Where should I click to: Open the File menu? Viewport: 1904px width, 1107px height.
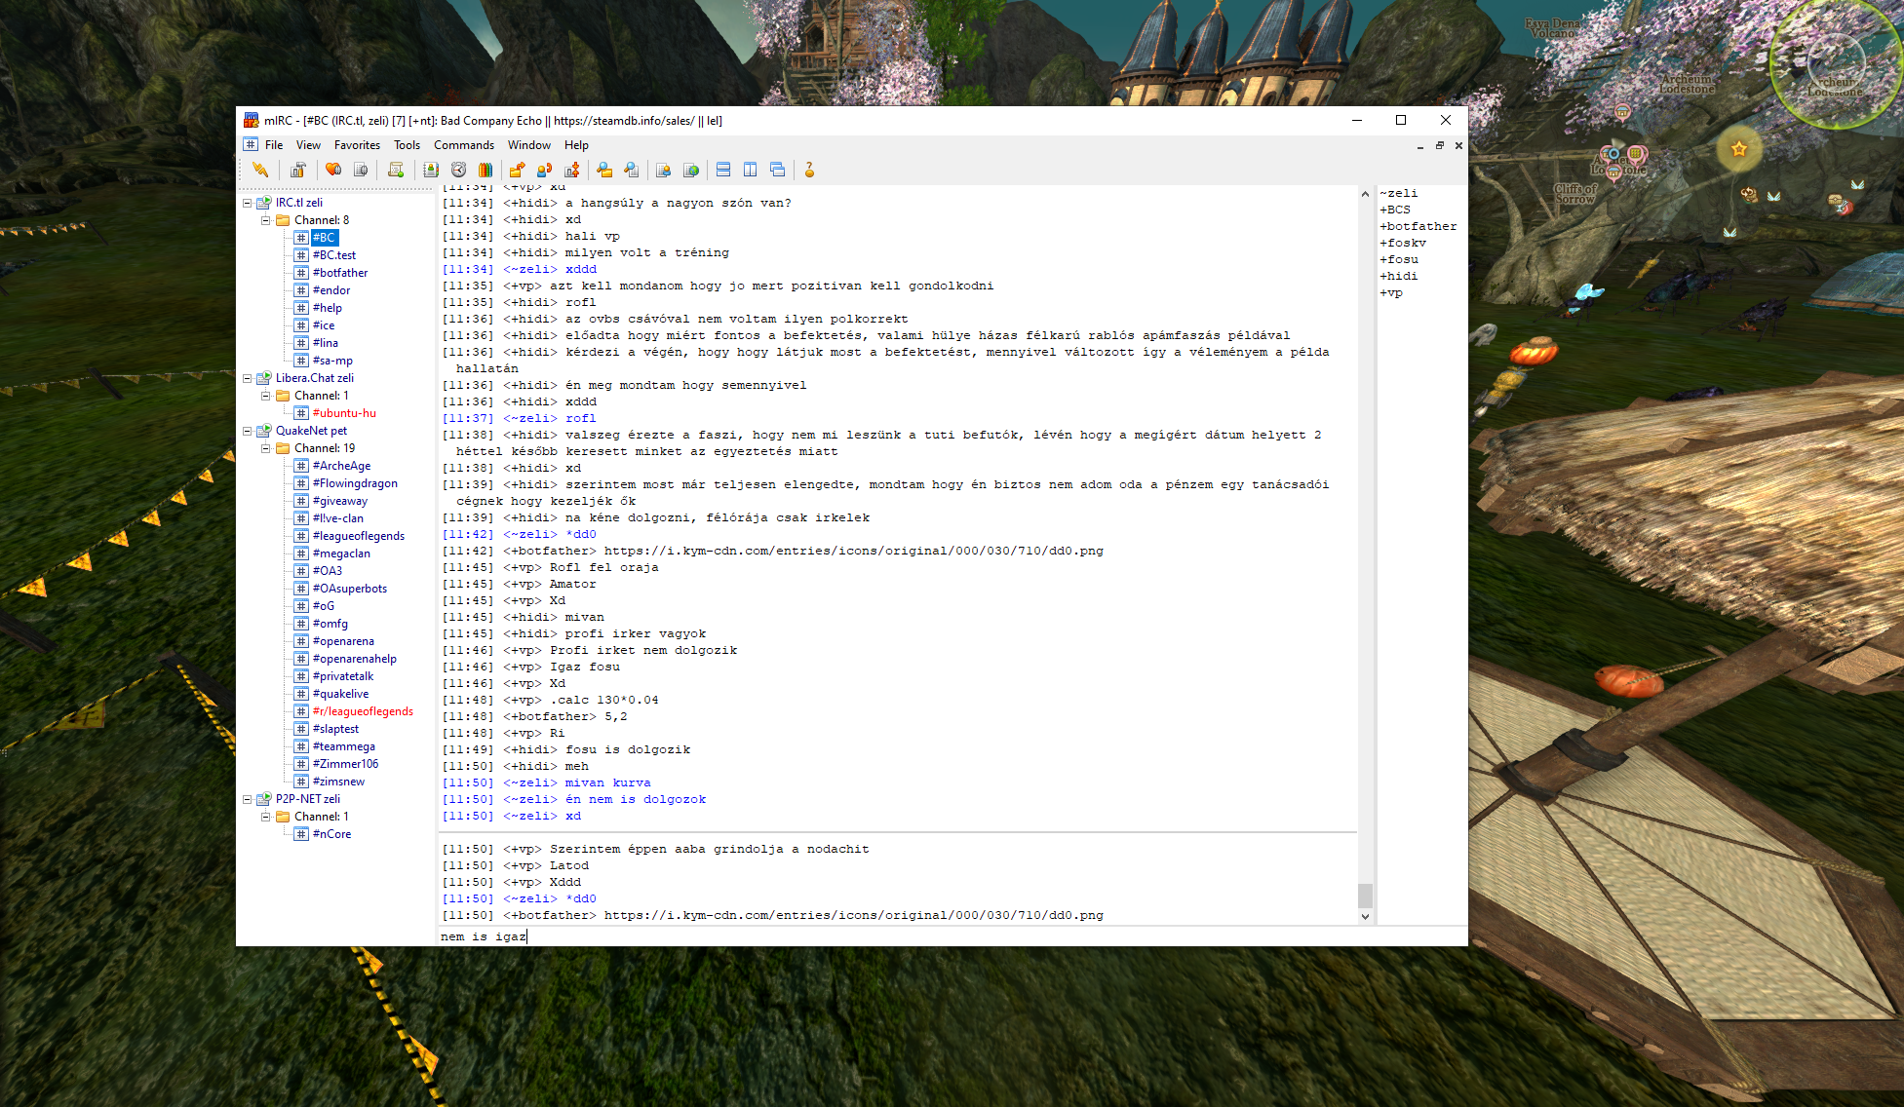point(274,145)
